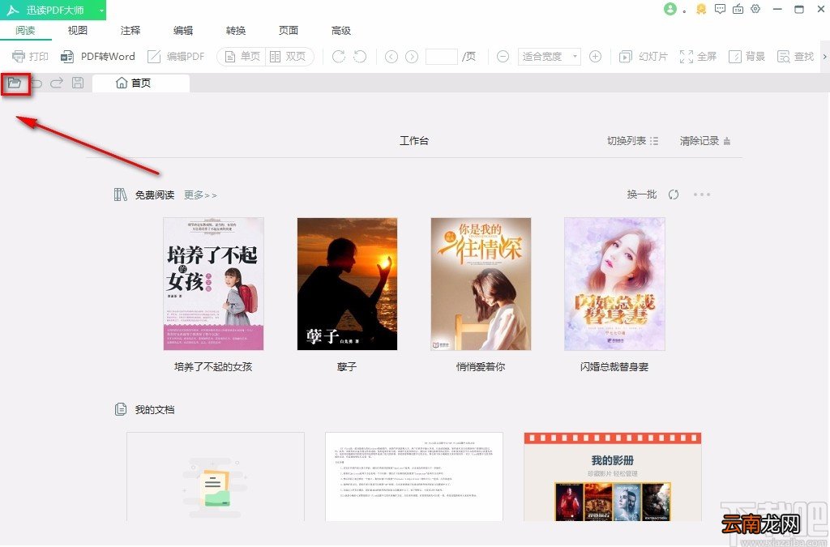This screenshot has height=547, width=830.
Task: Open 高级 menu tab
Action: click(x=341, y=31)
